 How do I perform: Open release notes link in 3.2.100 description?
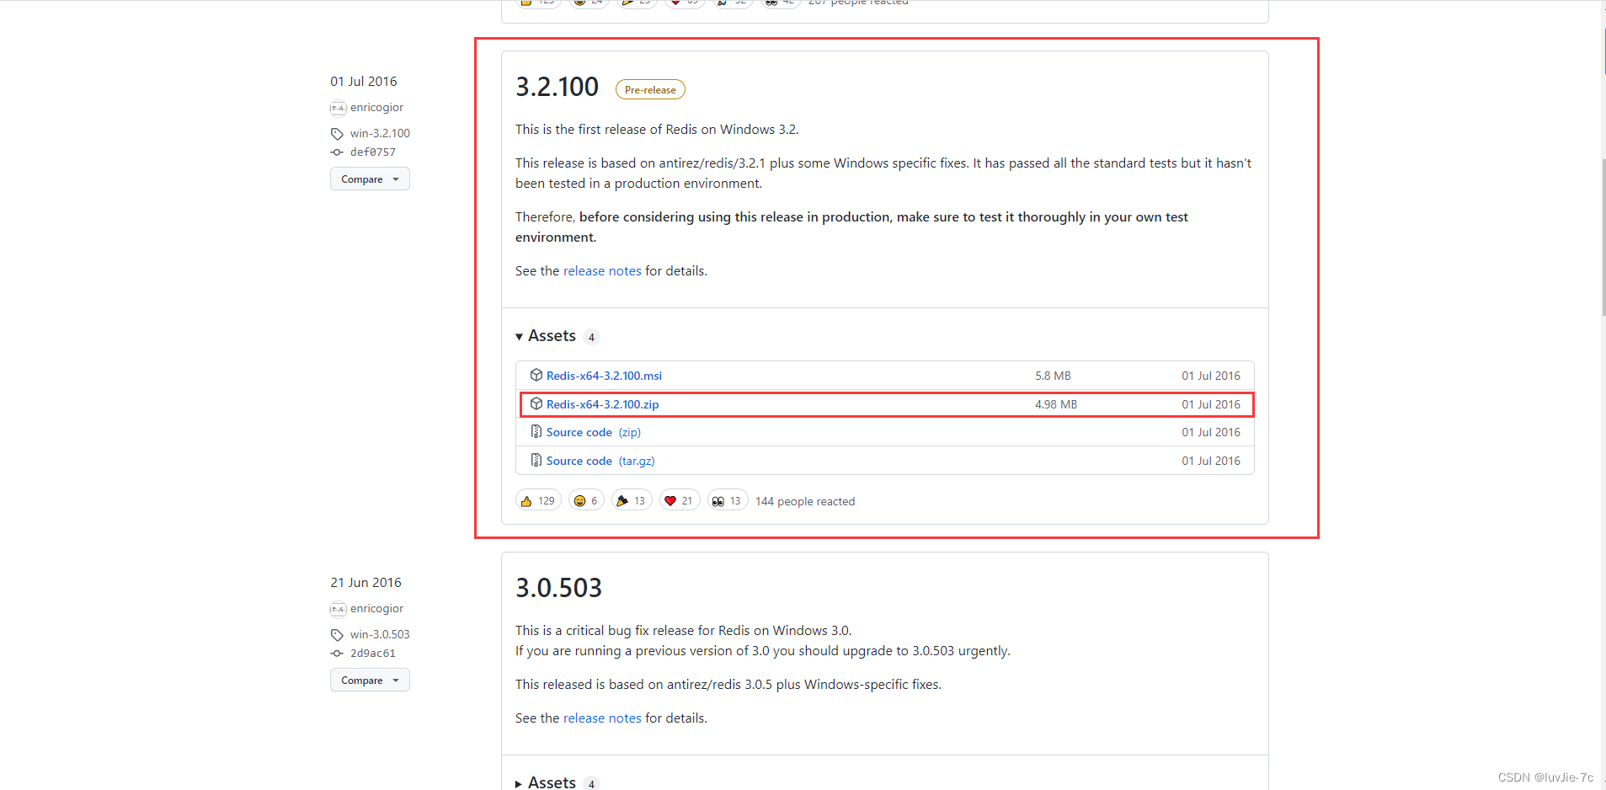pyautogui.click(x=602, y=271)
